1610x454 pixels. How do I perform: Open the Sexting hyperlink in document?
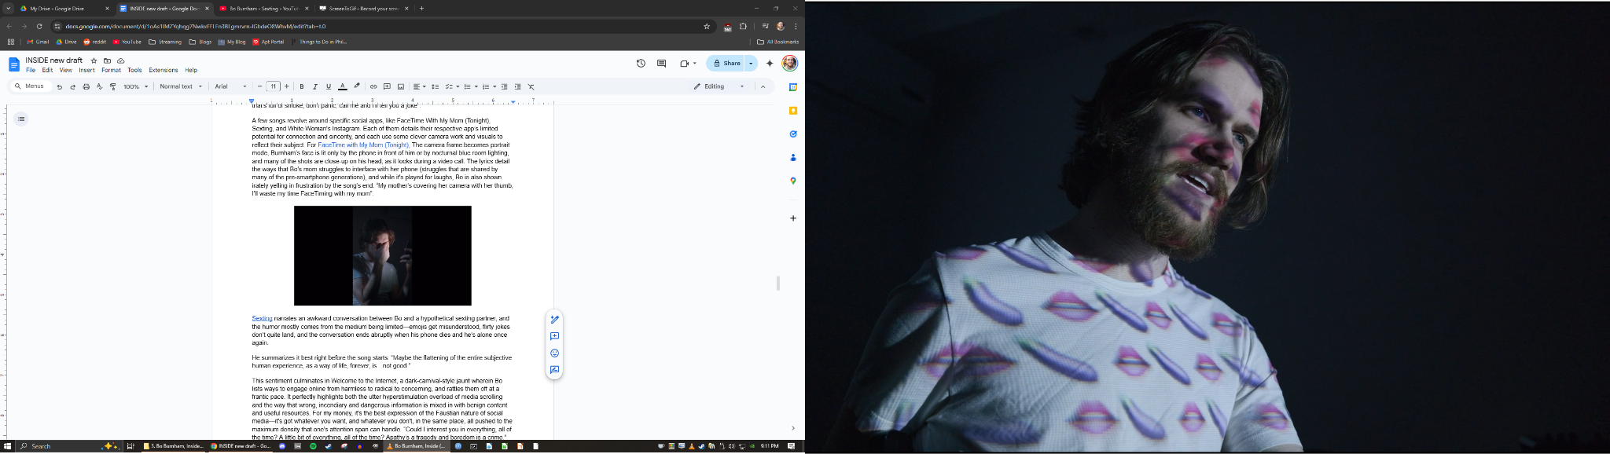(262, 319)
